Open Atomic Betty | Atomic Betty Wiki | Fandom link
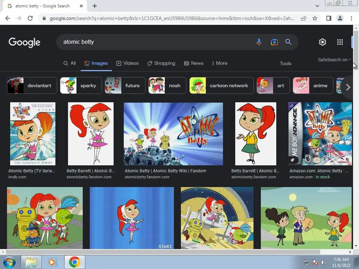The image size is (359, 269). [x=165, y=171]
